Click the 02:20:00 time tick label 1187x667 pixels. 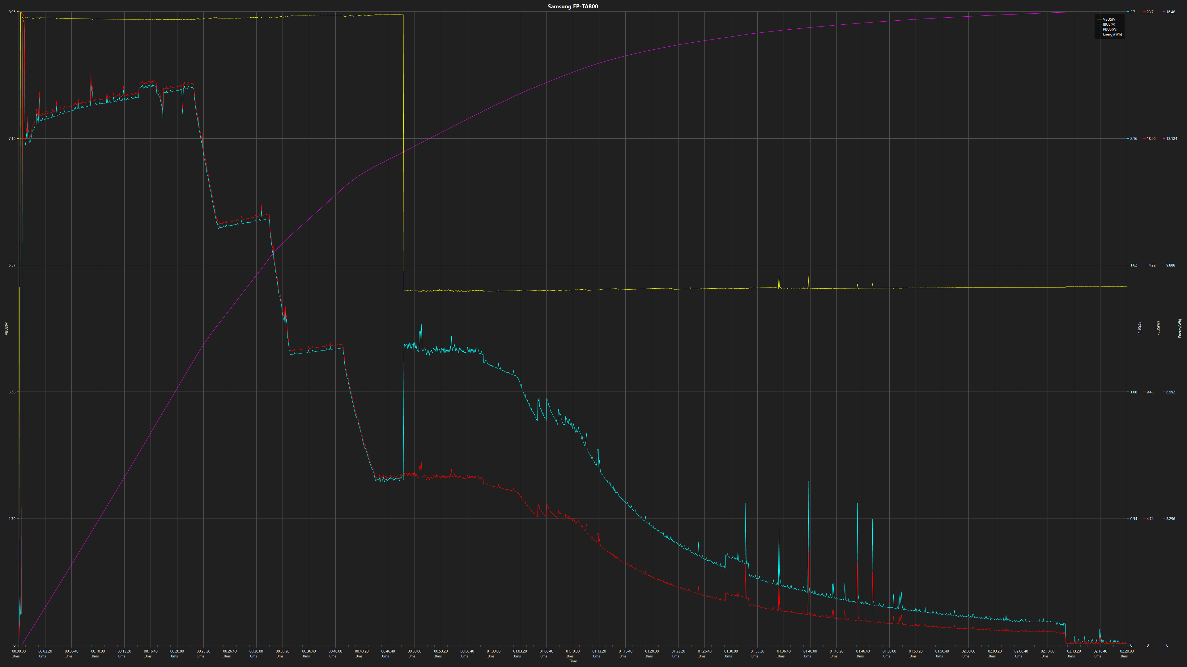click(x=1127, y=651)
